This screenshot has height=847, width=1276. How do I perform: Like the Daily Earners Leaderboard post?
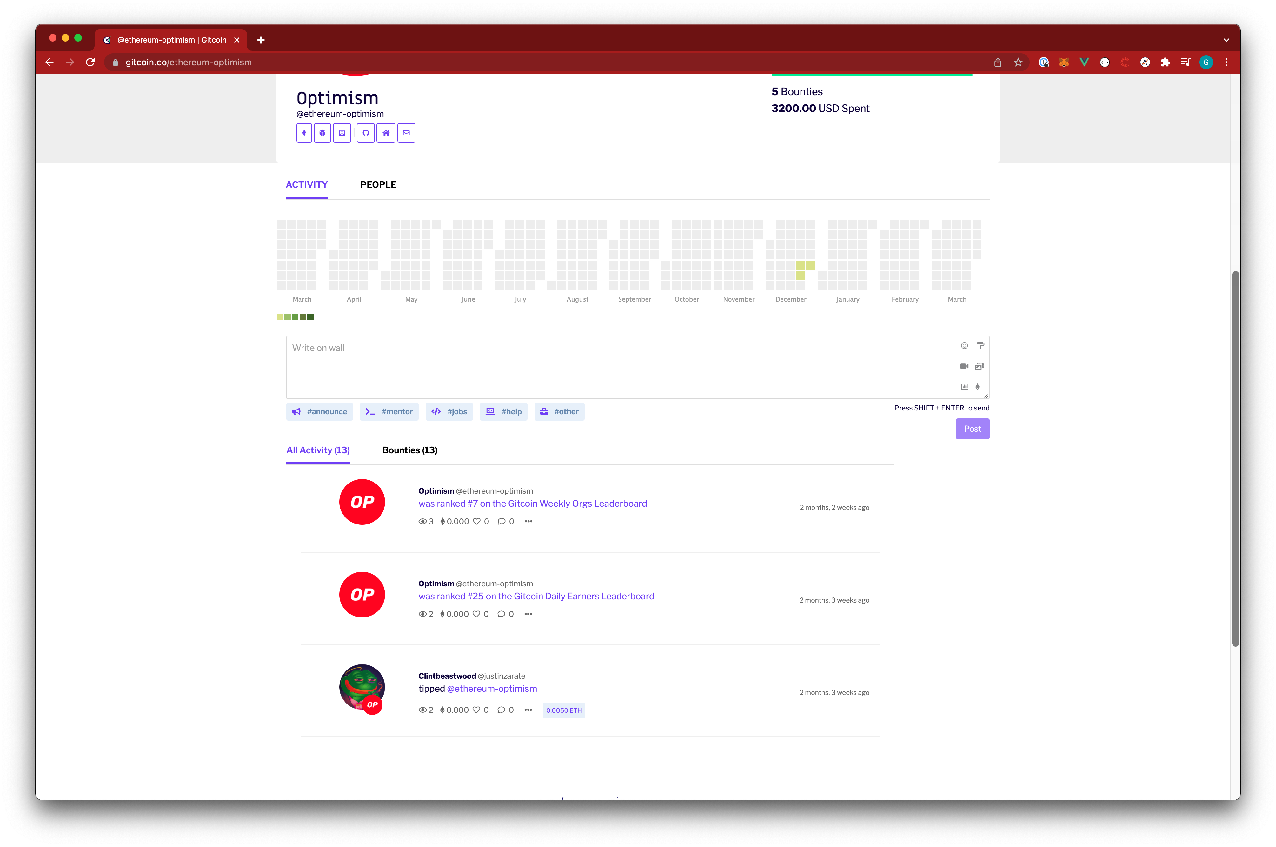click(x=476, y=614)
